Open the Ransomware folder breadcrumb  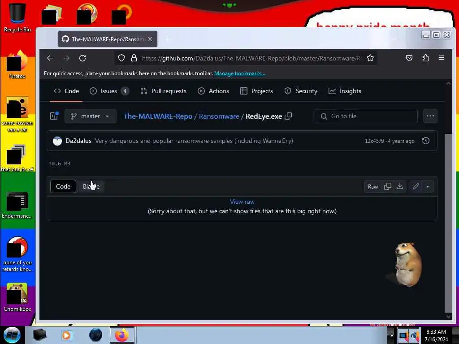click(x=219, y=116)
